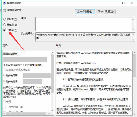Screen dimensions: 137x117
Task: Click inside the 注释 comment text box
Action: [84, 24]
